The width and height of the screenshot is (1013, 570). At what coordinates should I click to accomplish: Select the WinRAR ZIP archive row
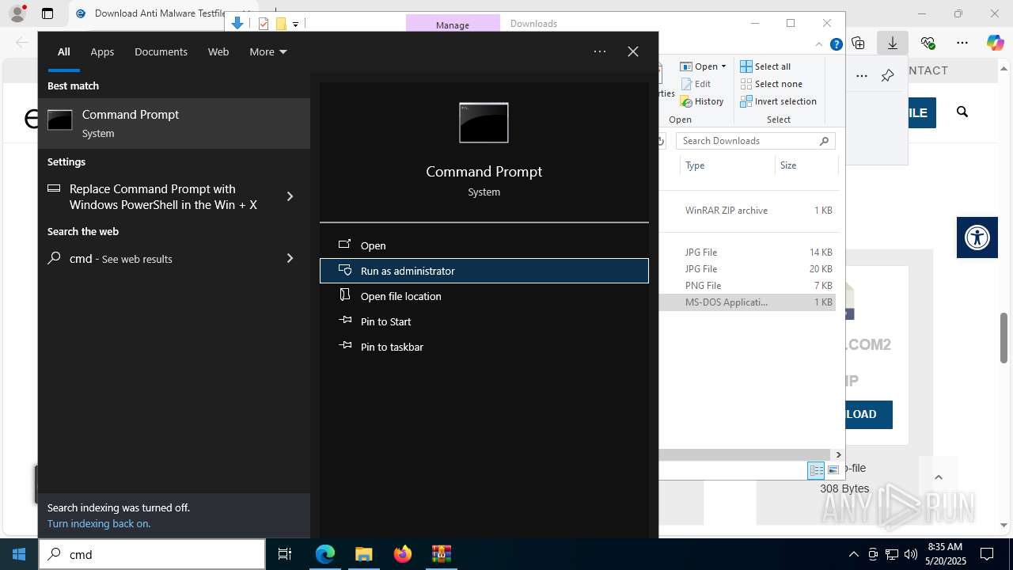pyautogui.click(x=748, y=211)
